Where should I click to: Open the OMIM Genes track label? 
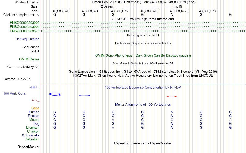(29, 59)
